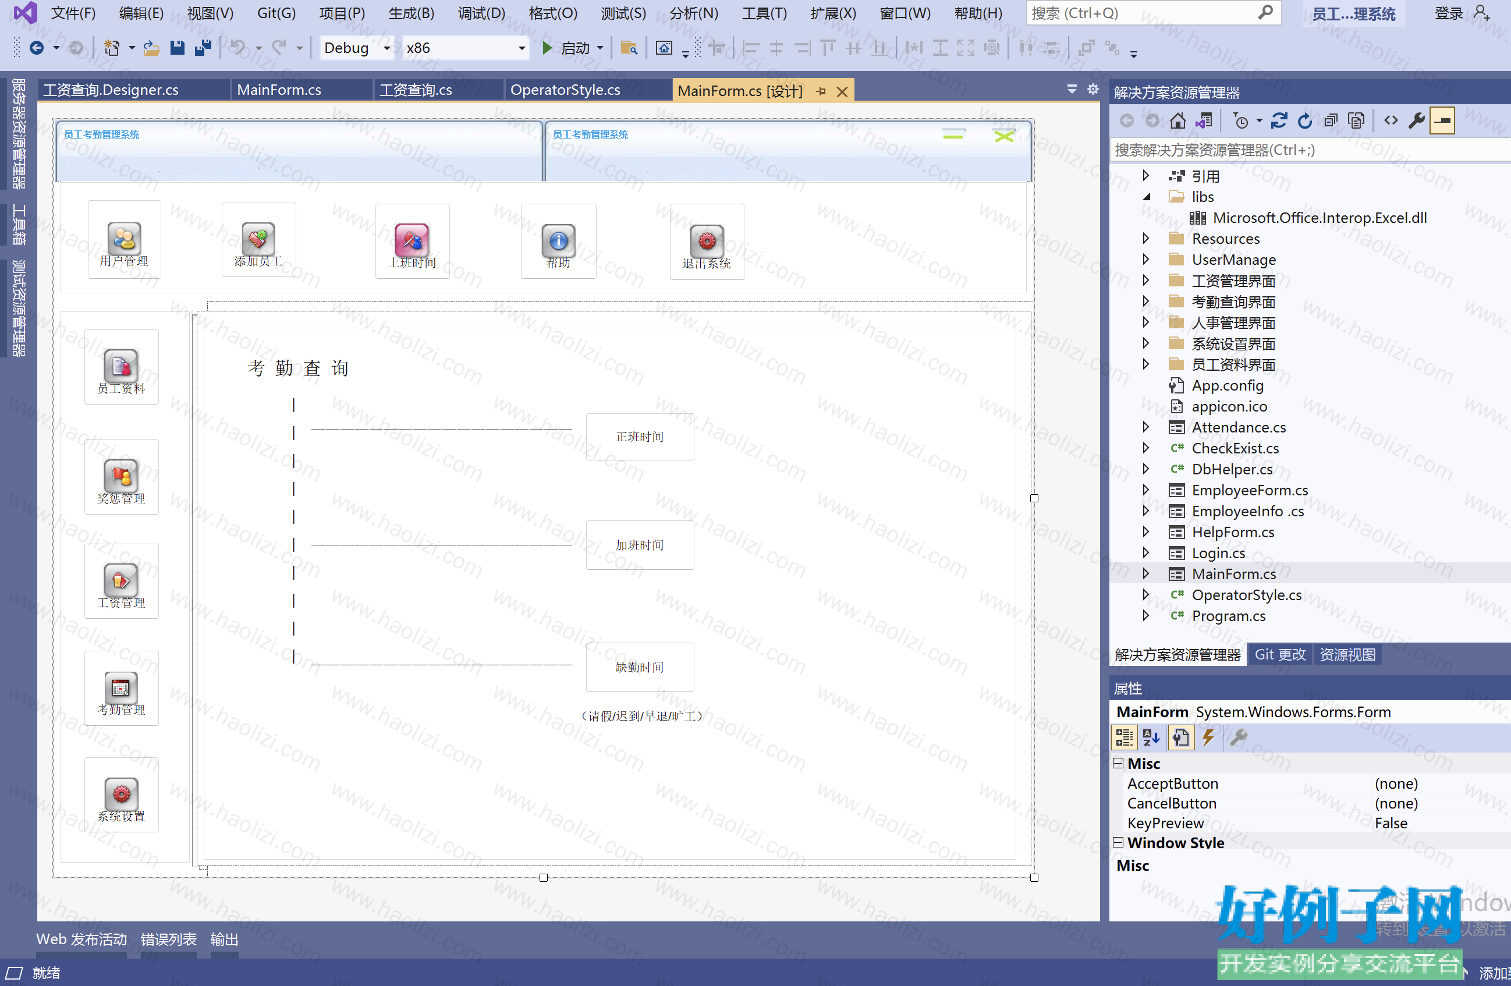Select the 工资管理 sidebar icon button
Screen dimensions: 1511x986
click(x=121, y=581)
